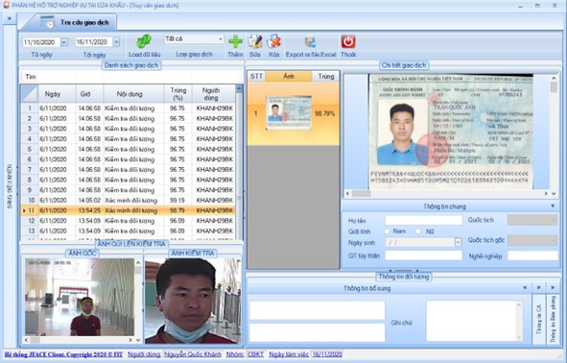Click the Xóa delete icon
Viewport: 567px width, 363px height.
274,41
